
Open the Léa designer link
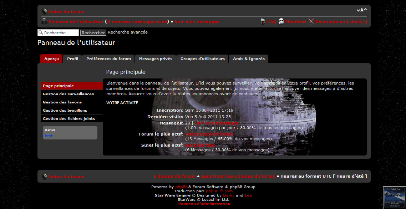click(248, 195)
